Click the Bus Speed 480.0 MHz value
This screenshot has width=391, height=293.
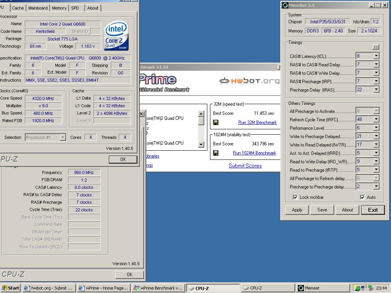(43, 113)
